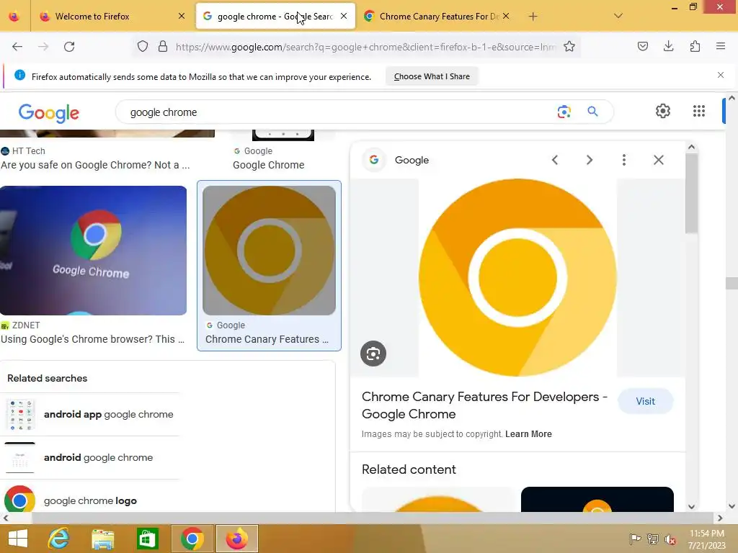Screen dimensions: 738x553
Task: Click horizontal scrollbar right arrow
Action: (720, 518)
